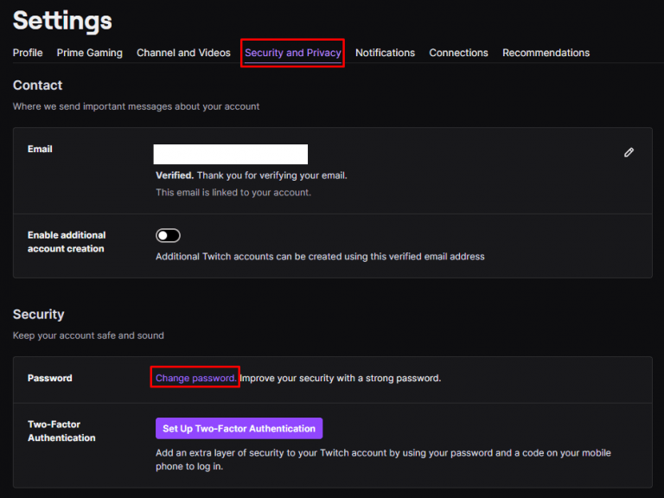Click the Password row label

pyautogui.click(x=50, y=378)
